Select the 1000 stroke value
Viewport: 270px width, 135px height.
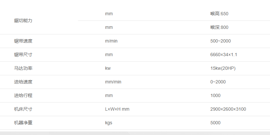pos(215,95)
